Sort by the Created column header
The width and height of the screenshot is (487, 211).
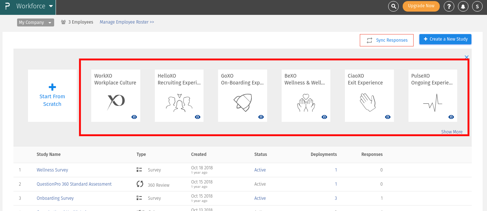(198, 154)
